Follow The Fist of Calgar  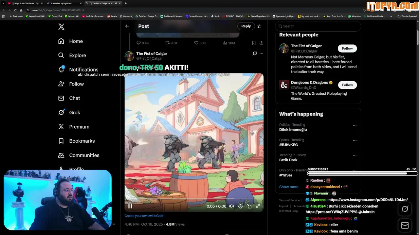(347, 48)
